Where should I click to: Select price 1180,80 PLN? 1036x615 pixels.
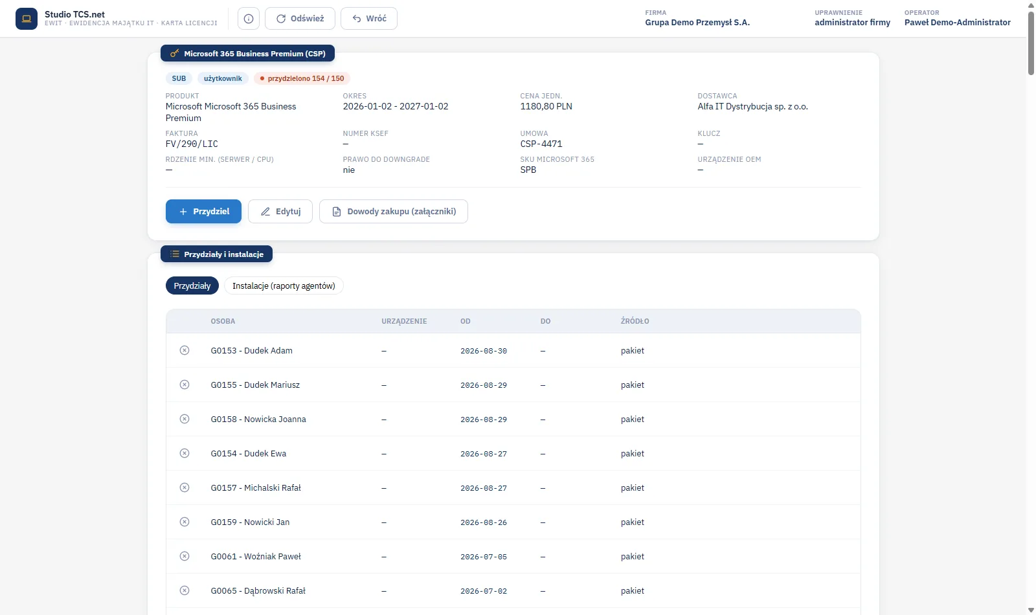(546, 106)
